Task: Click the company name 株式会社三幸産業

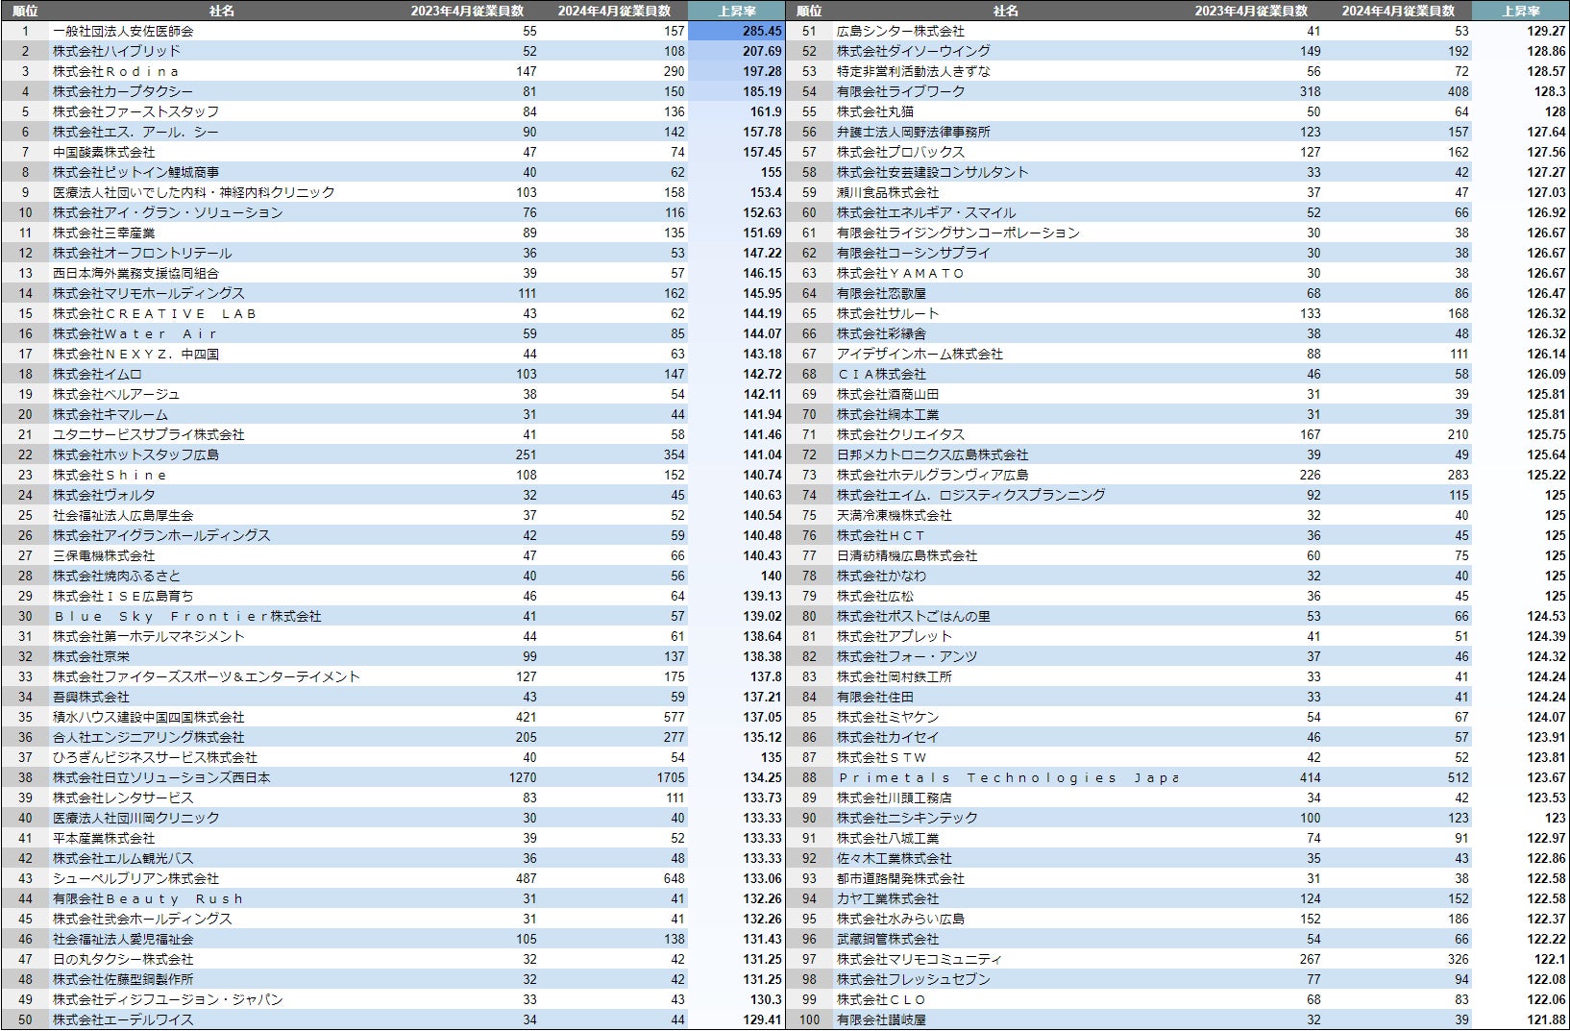Action: (104, 233)
